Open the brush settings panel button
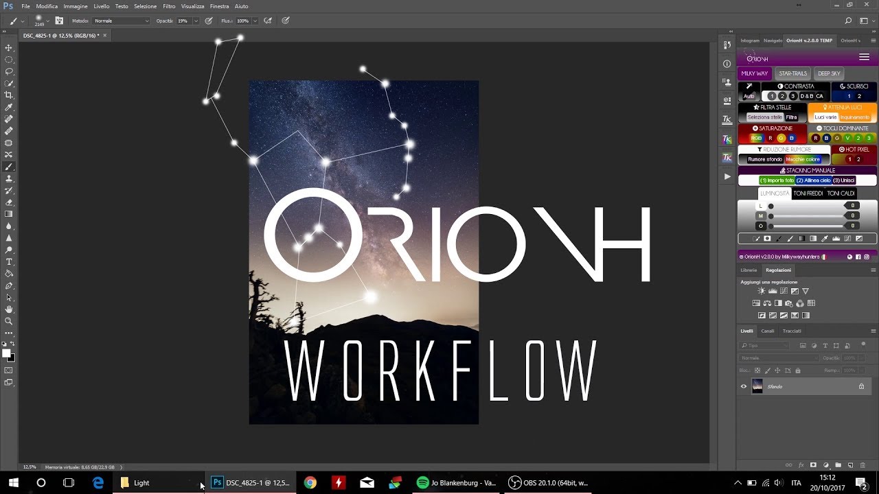 [x=59, y=21]
